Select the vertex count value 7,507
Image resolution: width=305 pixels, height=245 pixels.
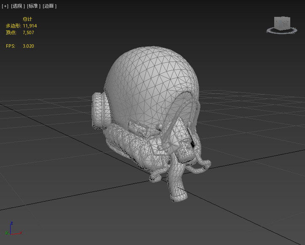coord(28,32)
